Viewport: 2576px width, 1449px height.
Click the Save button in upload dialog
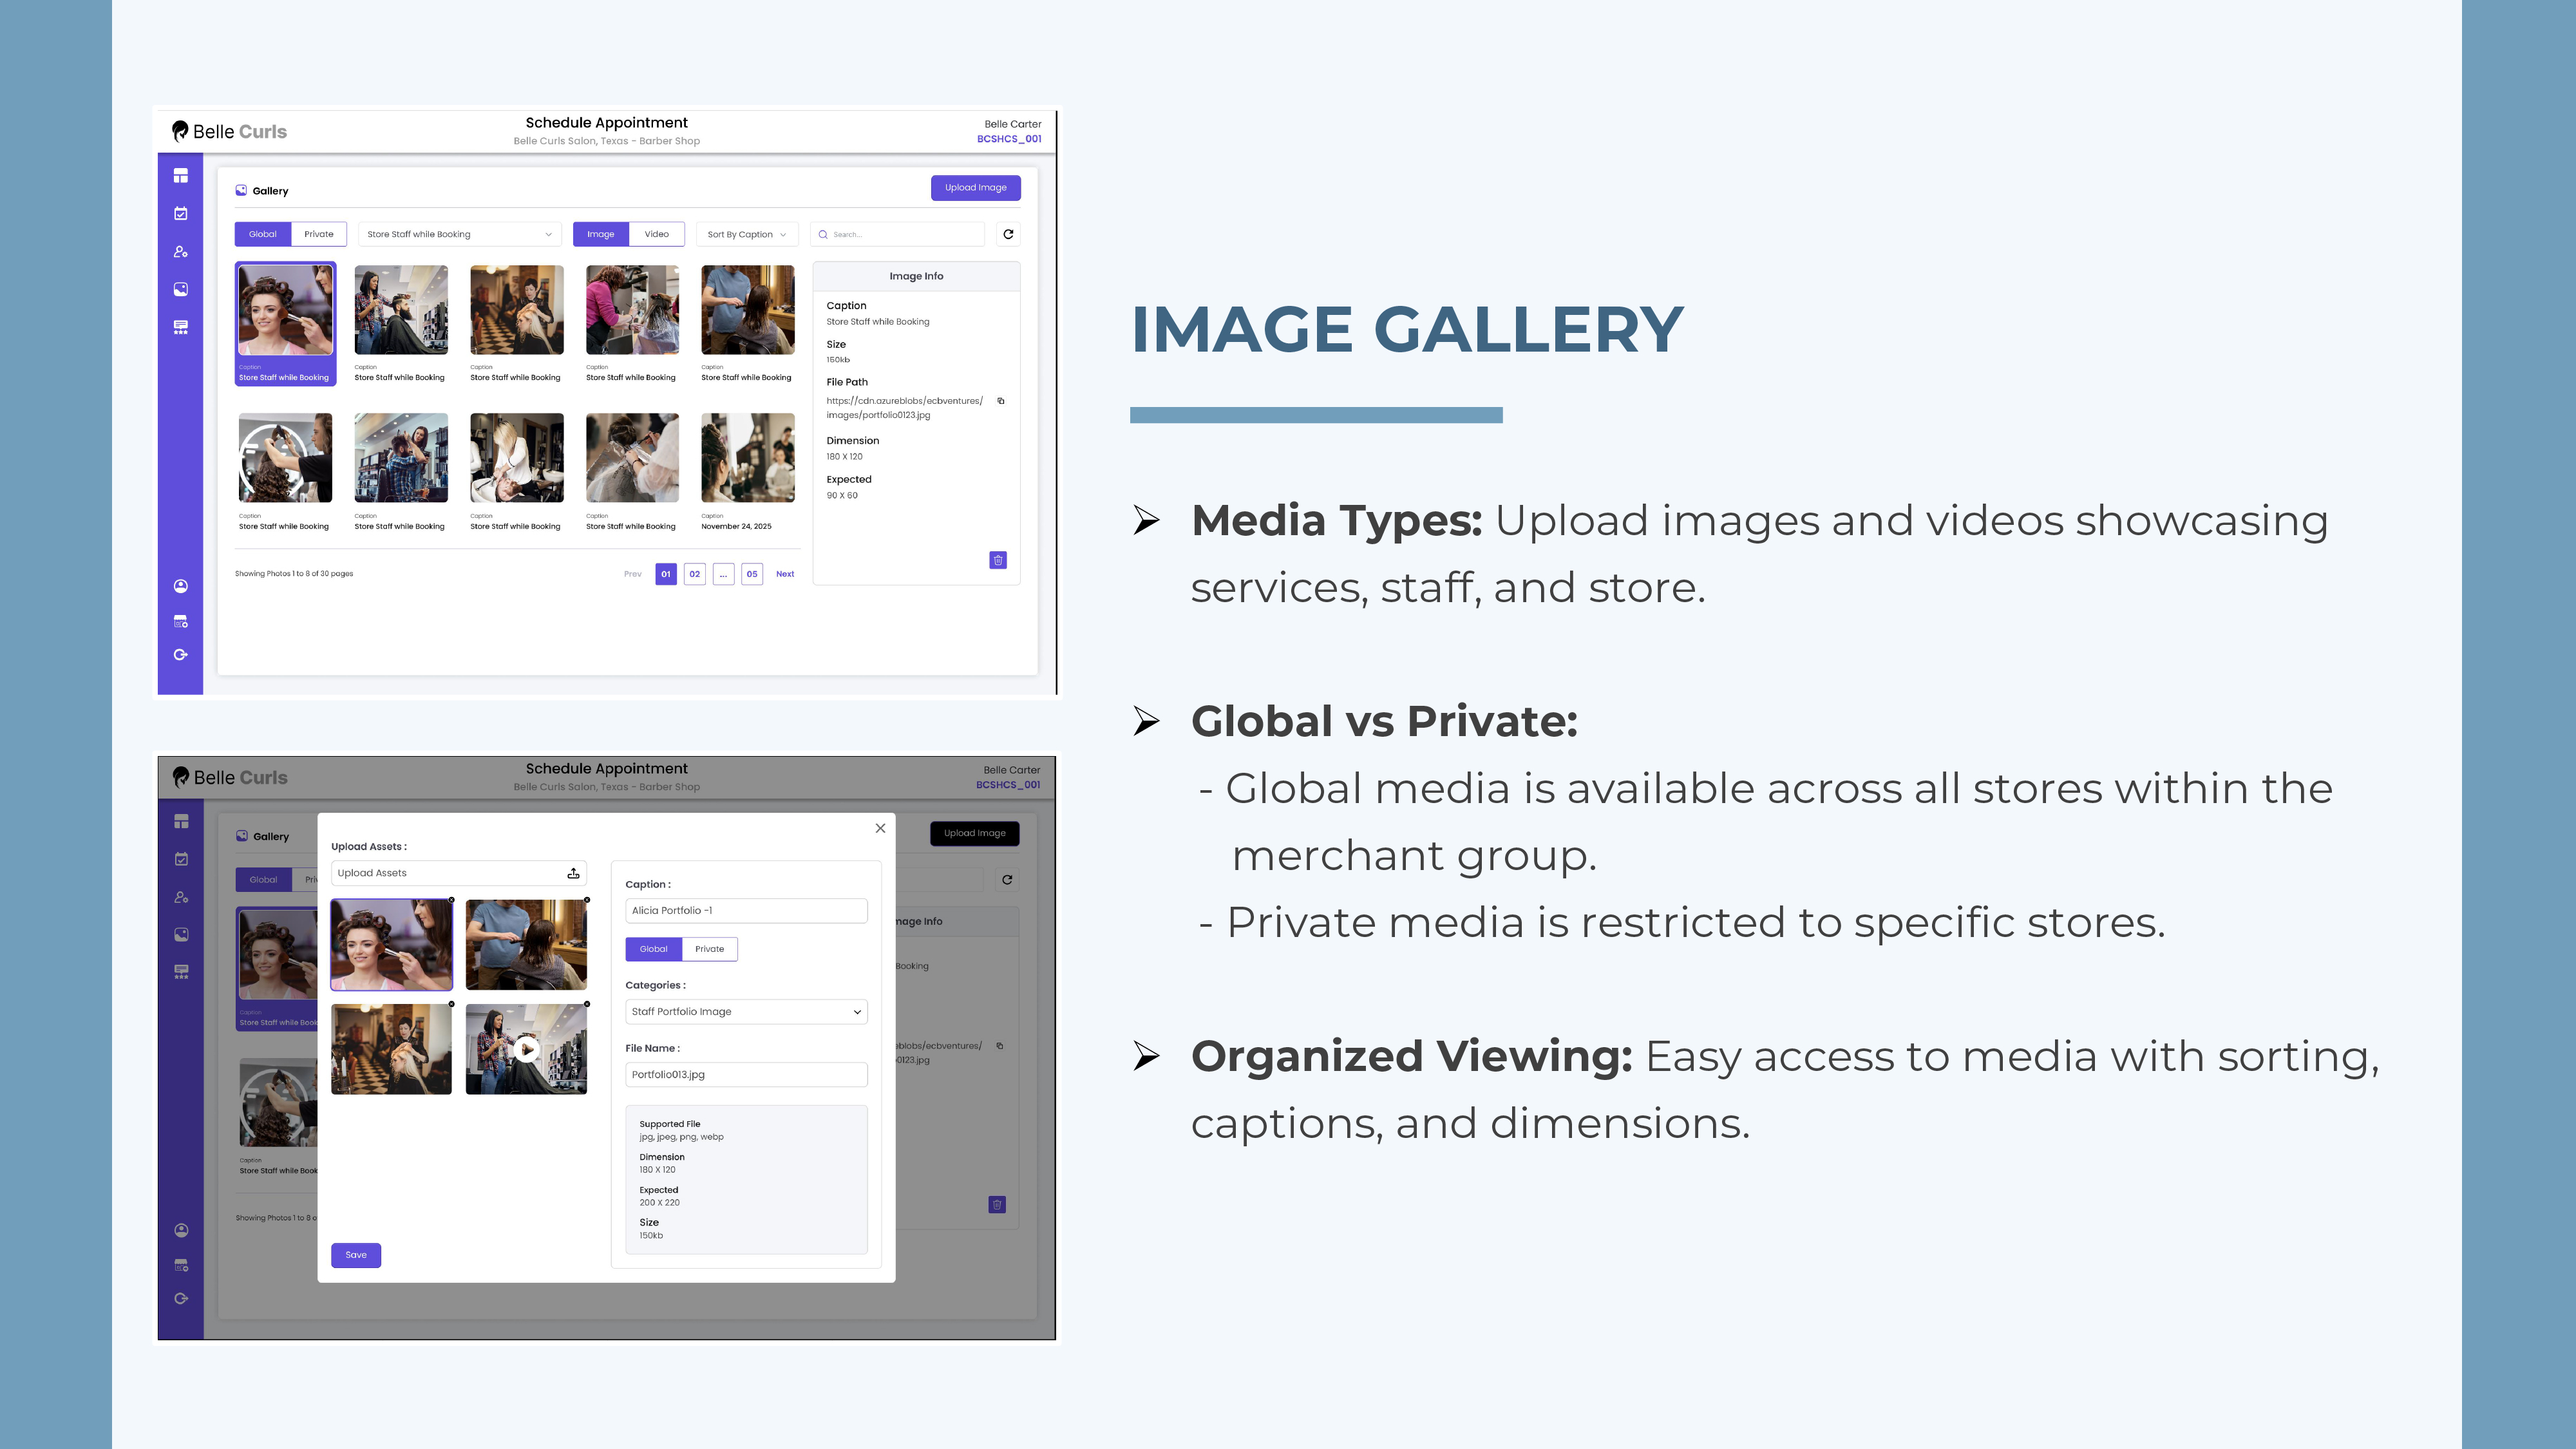356,1255
